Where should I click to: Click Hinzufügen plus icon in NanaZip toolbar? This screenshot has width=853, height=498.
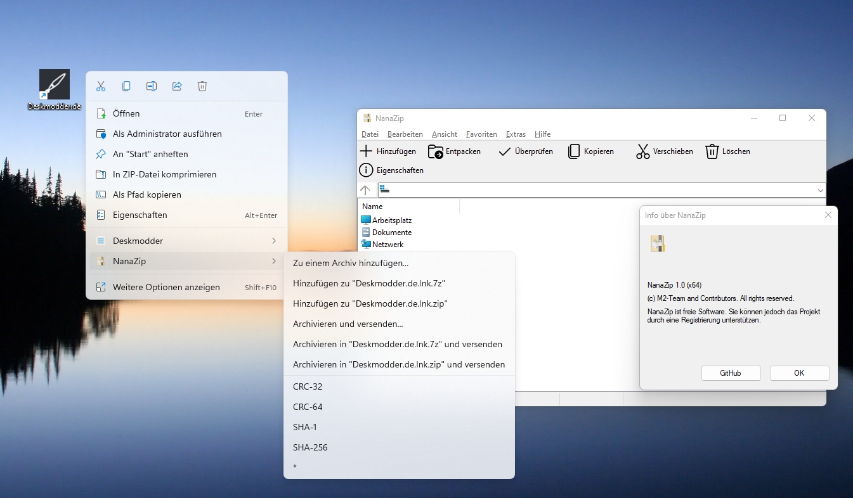tap(366, 151)
